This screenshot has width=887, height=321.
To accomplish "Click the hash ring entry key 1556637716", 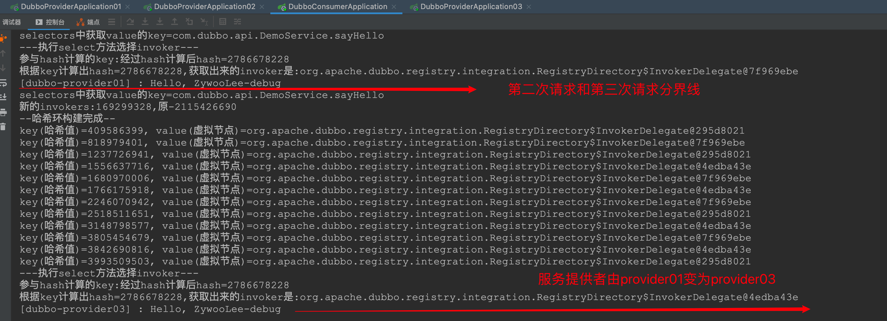I will 385,166.
